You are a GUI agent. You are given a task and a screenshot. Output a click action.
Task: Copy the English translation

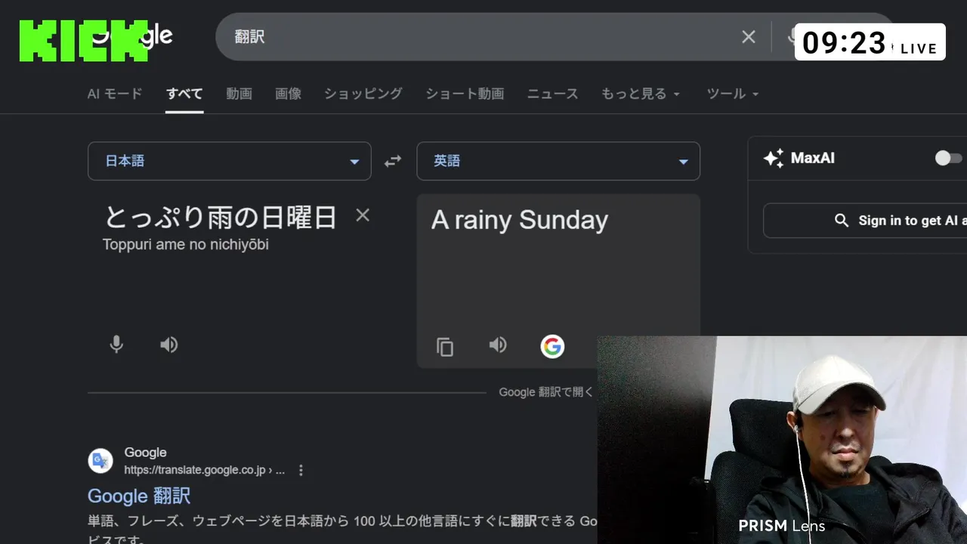(x=445, y=347)
